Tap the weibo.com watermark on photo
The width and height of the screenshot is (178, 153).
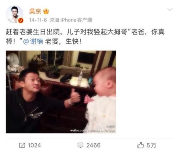(x=93, y=131)
